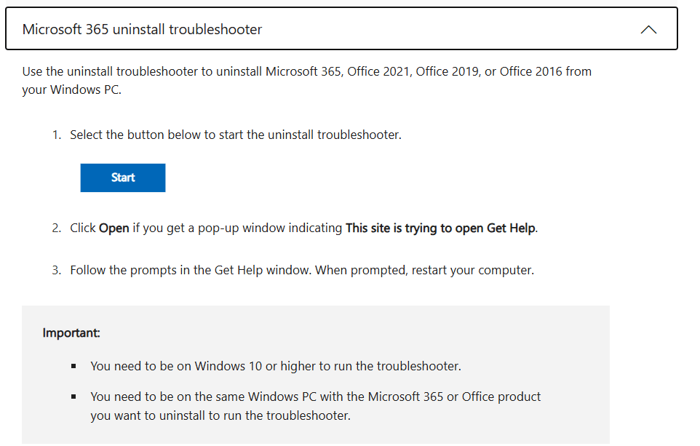Click the list number 3 marker

[56, 270]
